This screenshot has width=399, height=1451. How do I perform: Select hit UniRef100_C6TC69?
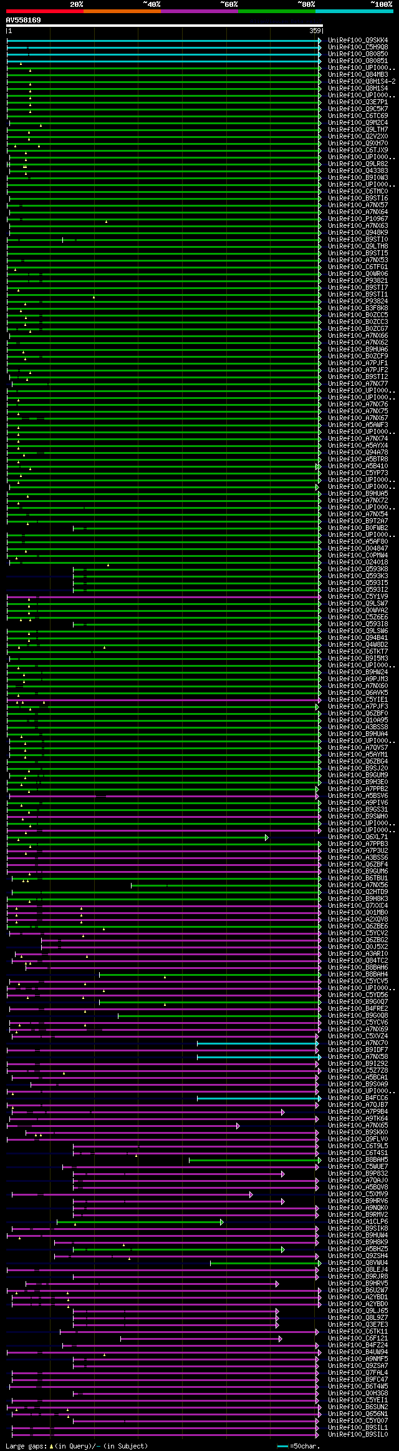358,116
